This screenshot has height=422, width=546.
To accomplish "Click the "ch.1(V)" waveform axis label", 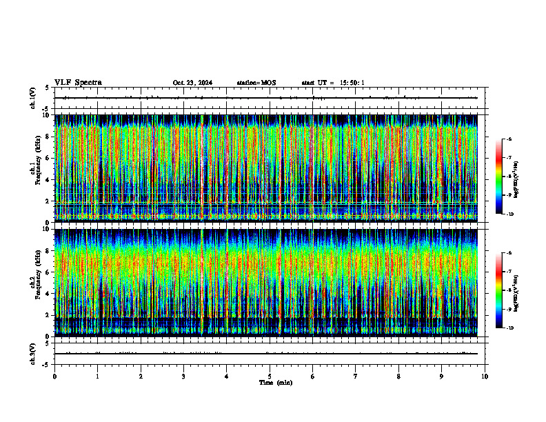I will click(x=33, y=98).
